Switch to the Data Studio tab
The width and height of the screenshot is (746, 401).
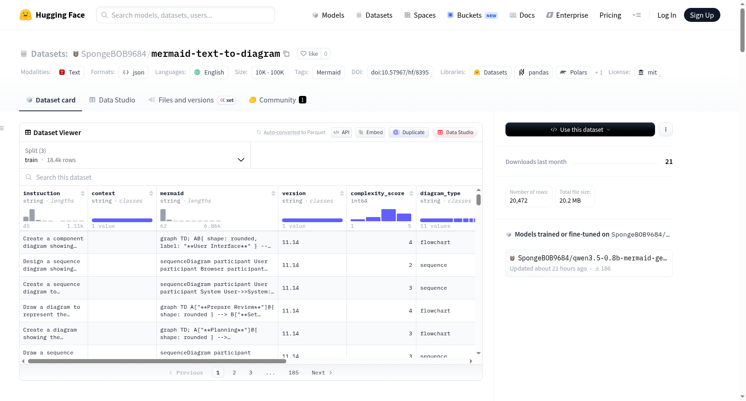pos(112,100)
